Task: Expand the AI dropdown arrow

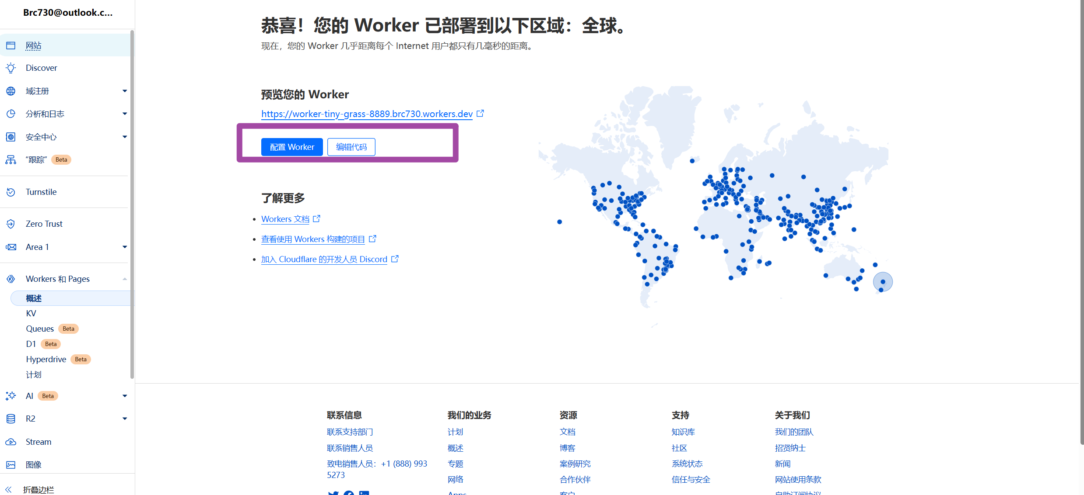Action: [125, 396]
